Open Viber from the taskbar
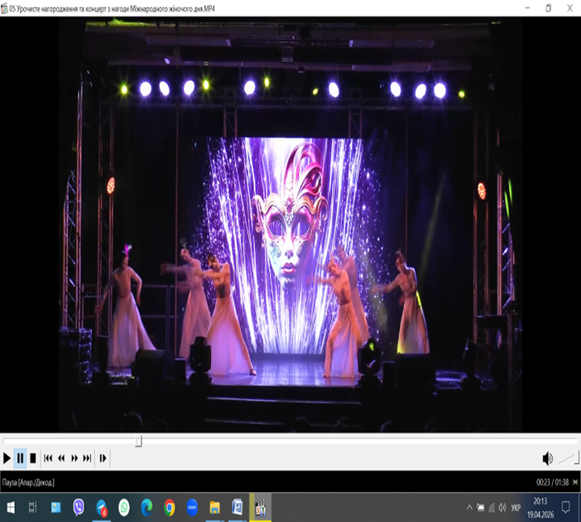 pos(79,507)
